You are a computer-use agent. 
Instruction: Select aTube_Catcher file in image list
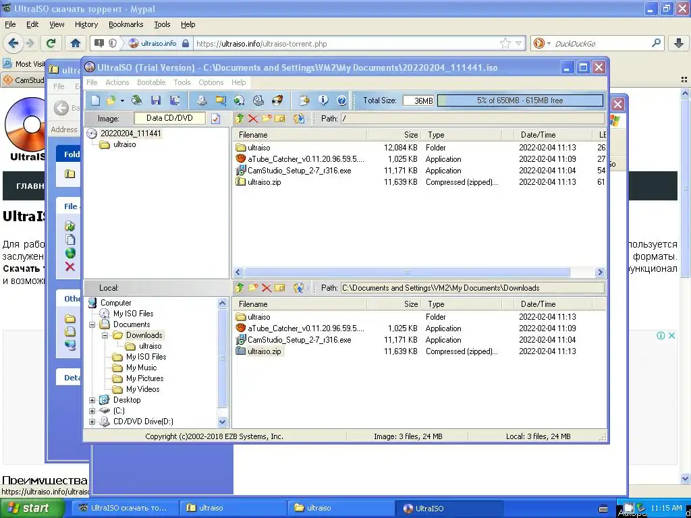306,159
